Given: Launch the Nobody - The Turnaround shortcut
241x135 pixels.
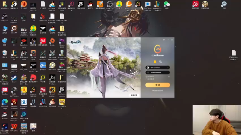Looking at the screenshot, I should (14, 116).
